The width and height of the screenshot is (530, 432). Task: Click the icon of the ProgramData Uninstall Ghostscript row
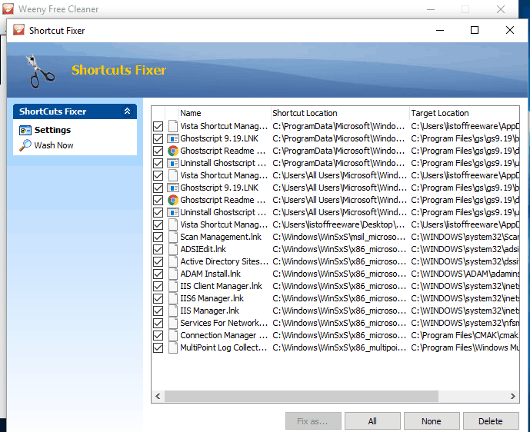173,163
